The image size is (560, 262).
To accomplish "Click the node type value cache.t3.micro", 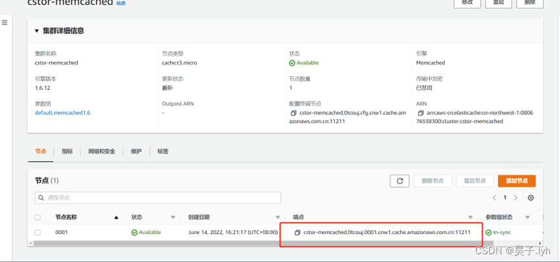I will (179, 63).
